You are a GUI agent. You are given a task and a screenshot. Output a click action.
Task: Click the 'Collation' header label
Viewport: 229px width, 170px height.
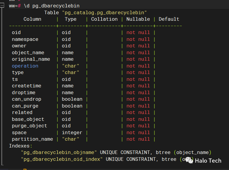pyautogui.click(x=104, y=19)
